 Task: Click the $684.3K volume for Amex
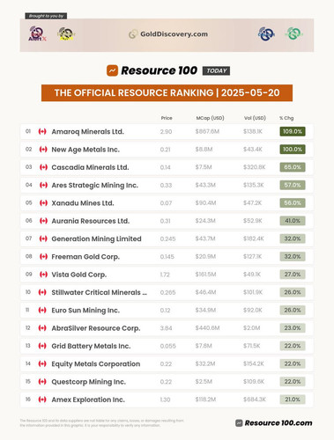(255, 400)
